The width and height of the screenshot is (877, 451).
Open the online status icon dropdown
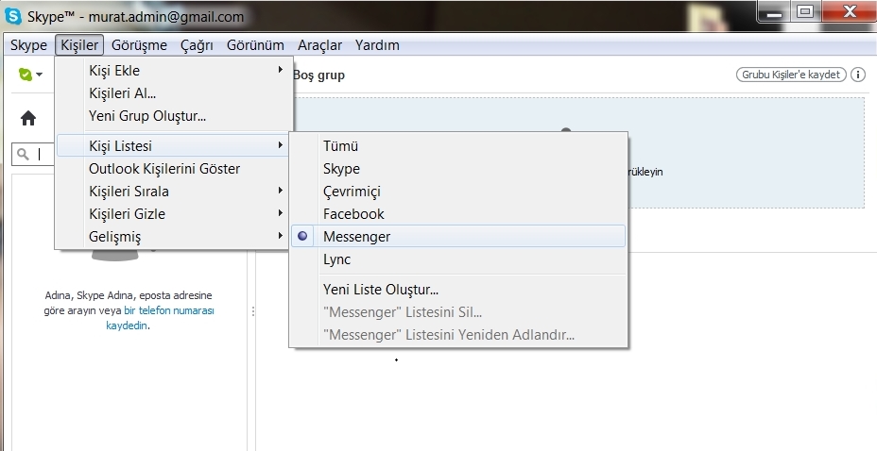tap(30, 75)
